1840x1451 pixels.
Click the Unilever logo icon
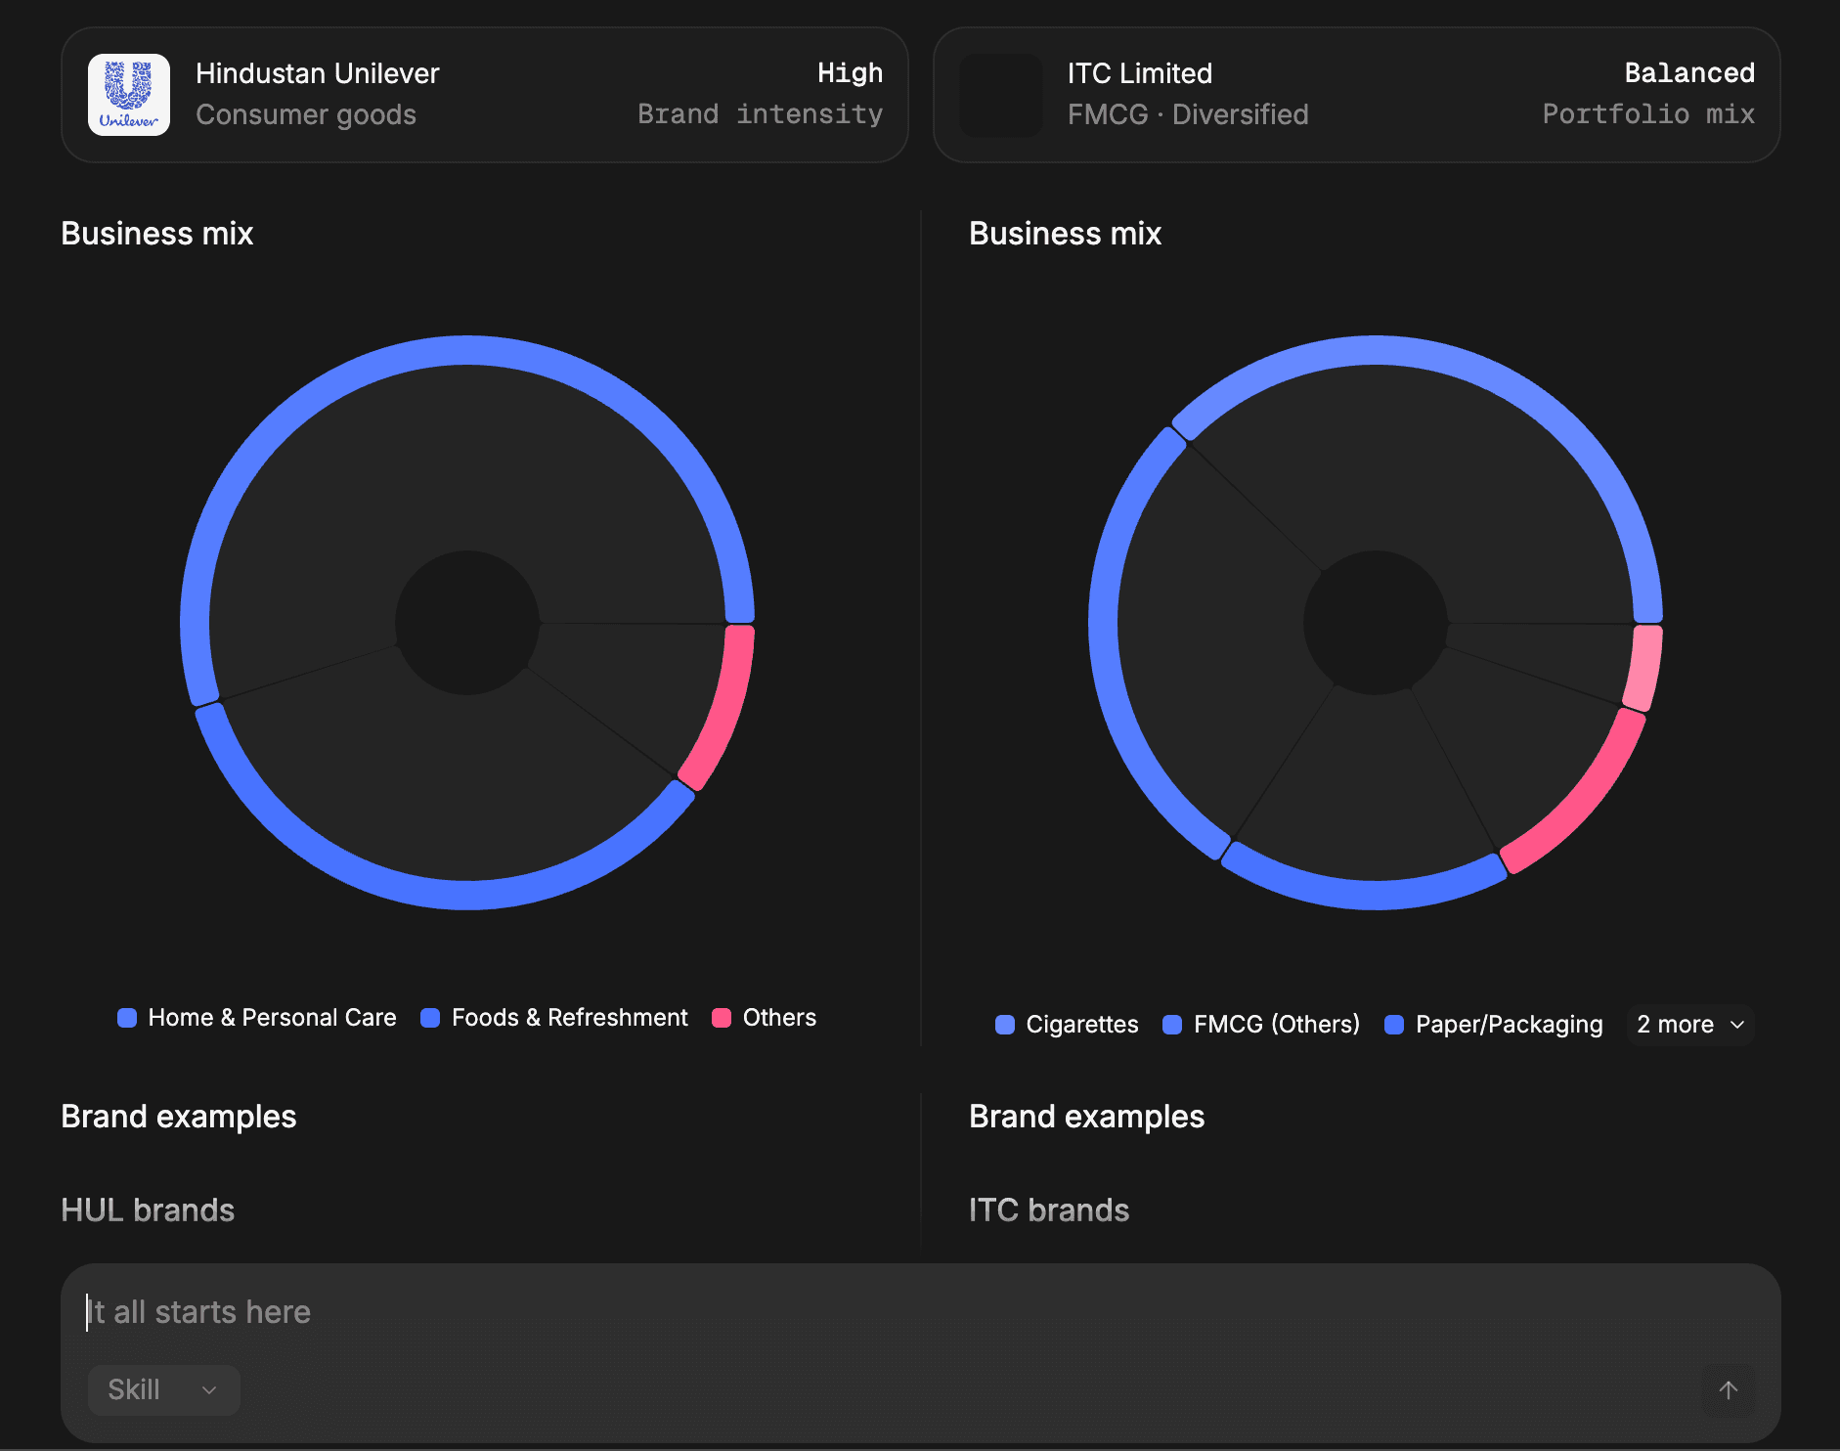(x=129, y=95)
